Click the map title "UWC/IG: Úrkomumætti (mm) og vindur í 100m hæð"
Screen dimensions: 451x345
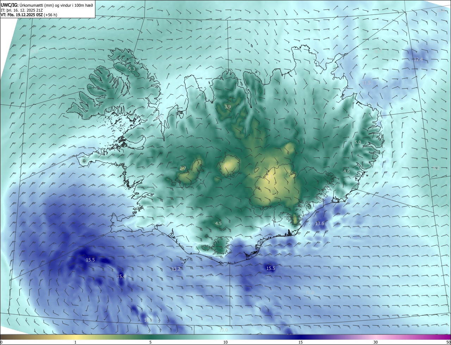(x=47, y=5)
